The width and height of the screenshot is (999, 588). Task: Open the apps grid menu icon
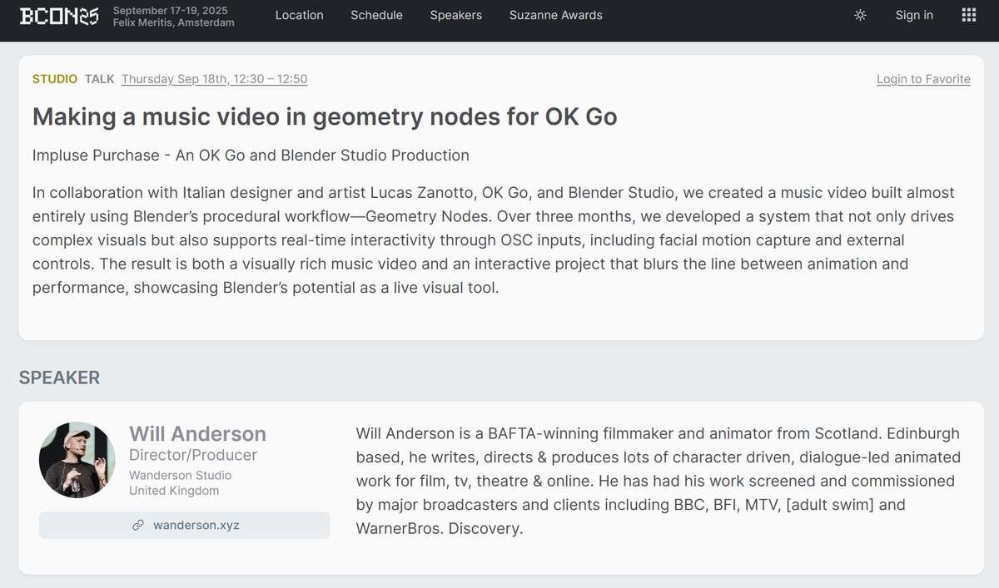tap(968, 15)
